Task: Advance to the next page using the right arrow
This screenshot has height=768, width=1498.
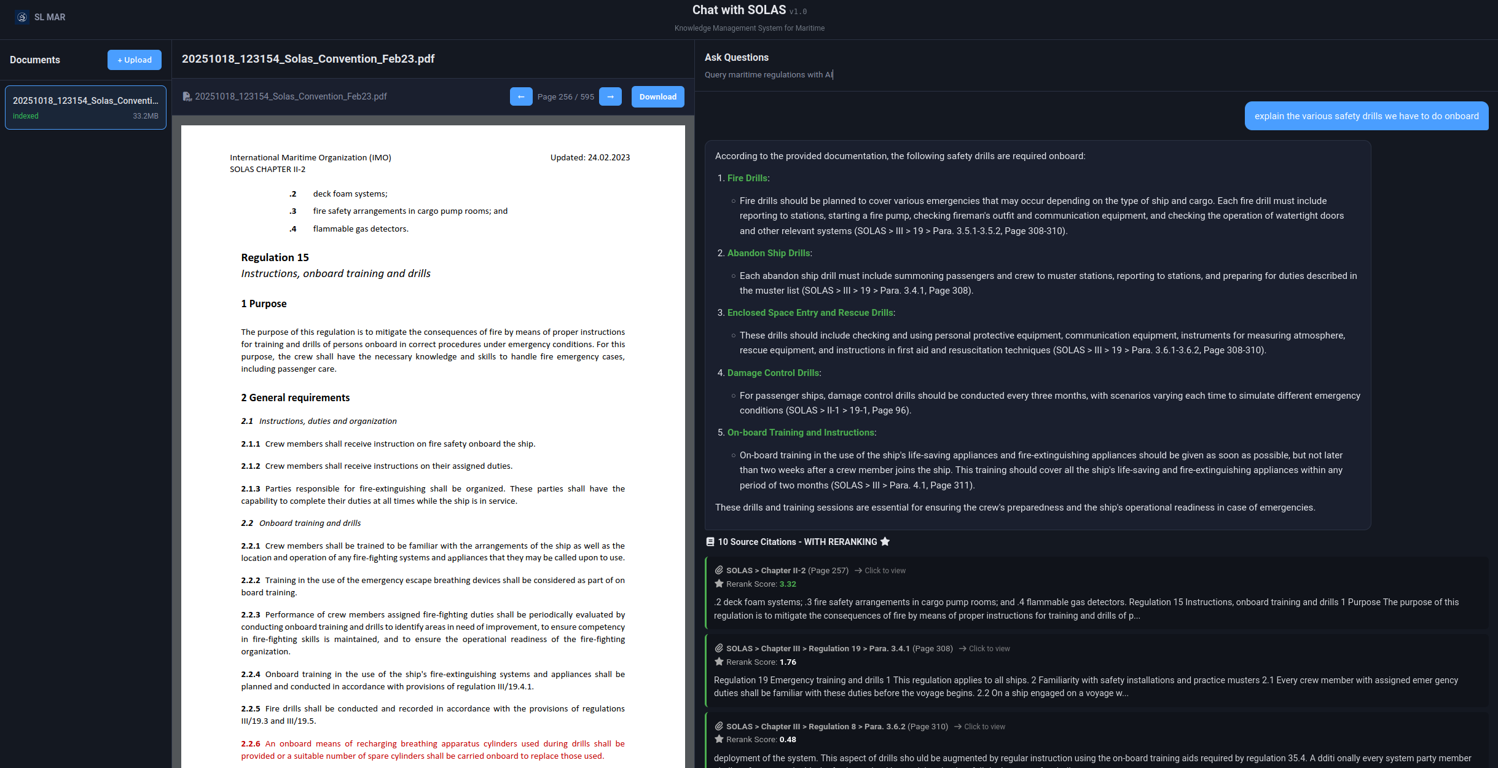Action: pos(610,96)
